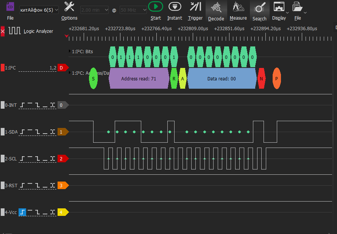The height and width of the screenshot is (234, 337).
Task: Toggle the Decode protocol panel
Action: point(216,7)
